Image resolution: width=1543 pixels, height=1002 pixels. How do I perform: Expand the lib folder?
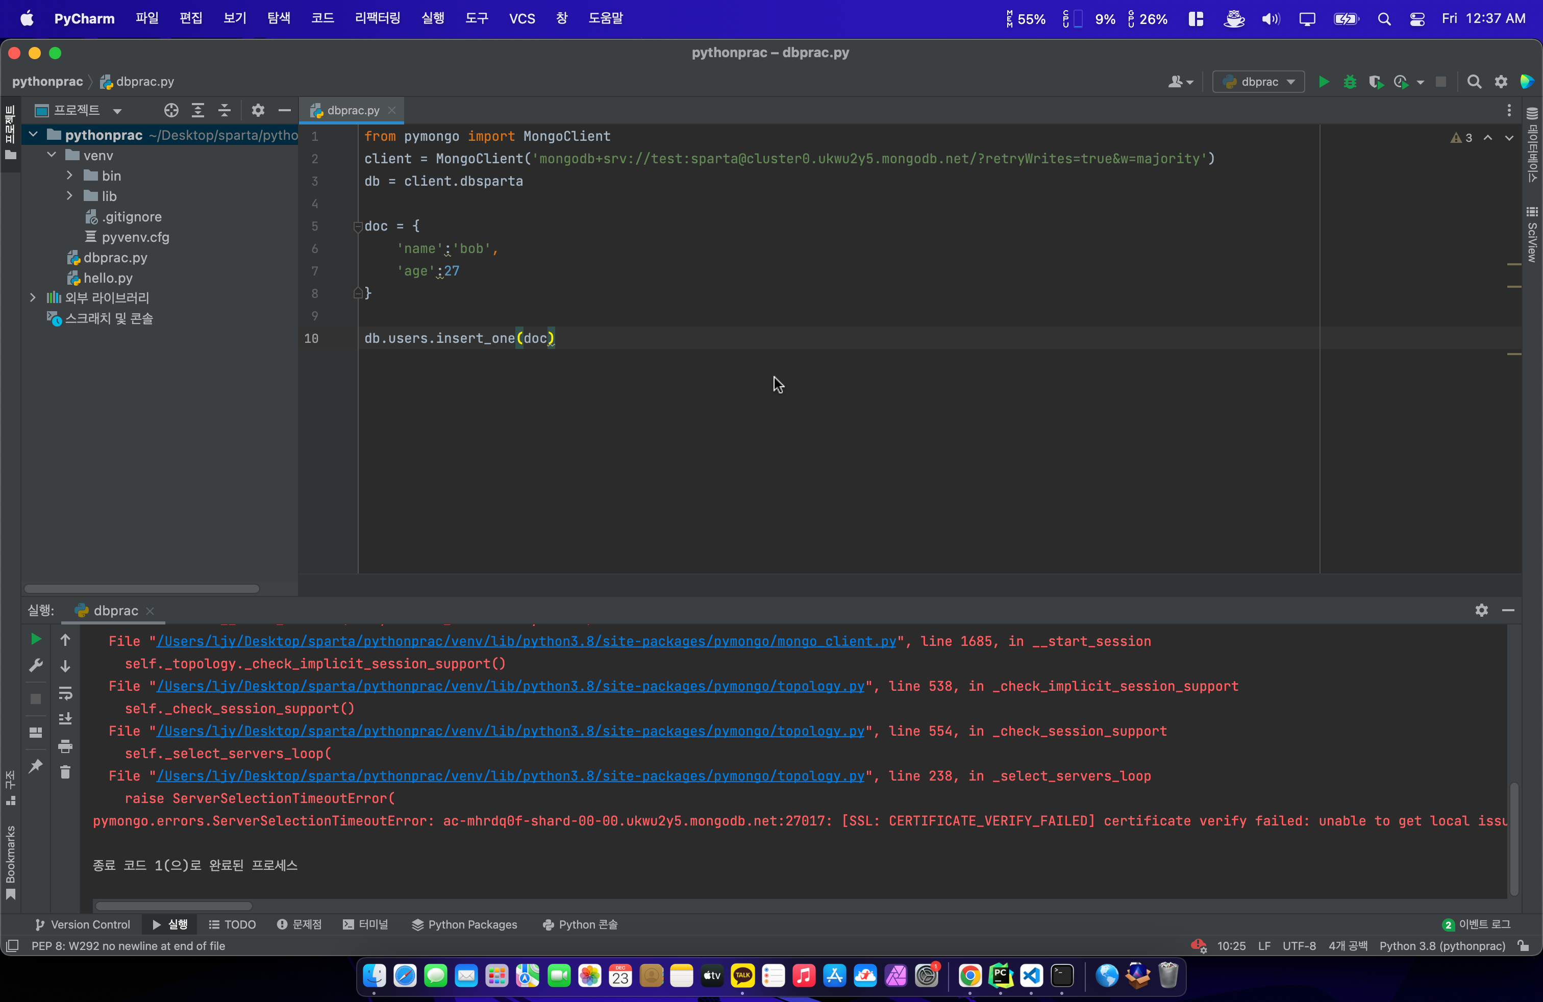click(x=69, y=196)
